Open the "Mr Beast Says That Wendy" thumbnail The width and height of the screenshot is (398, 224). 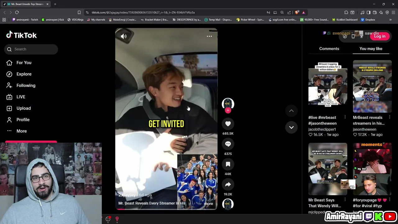coord(328,169)
